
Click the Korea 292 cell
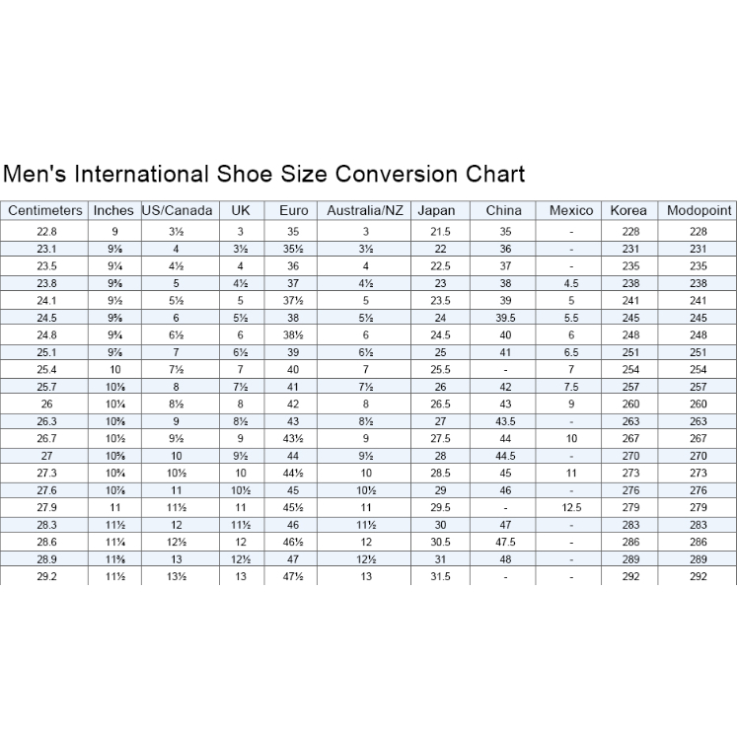(x=628, y=576)
